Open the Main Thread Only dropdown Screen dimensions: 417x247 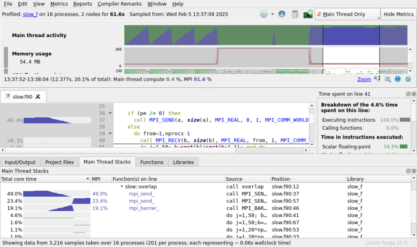(348, 14)
